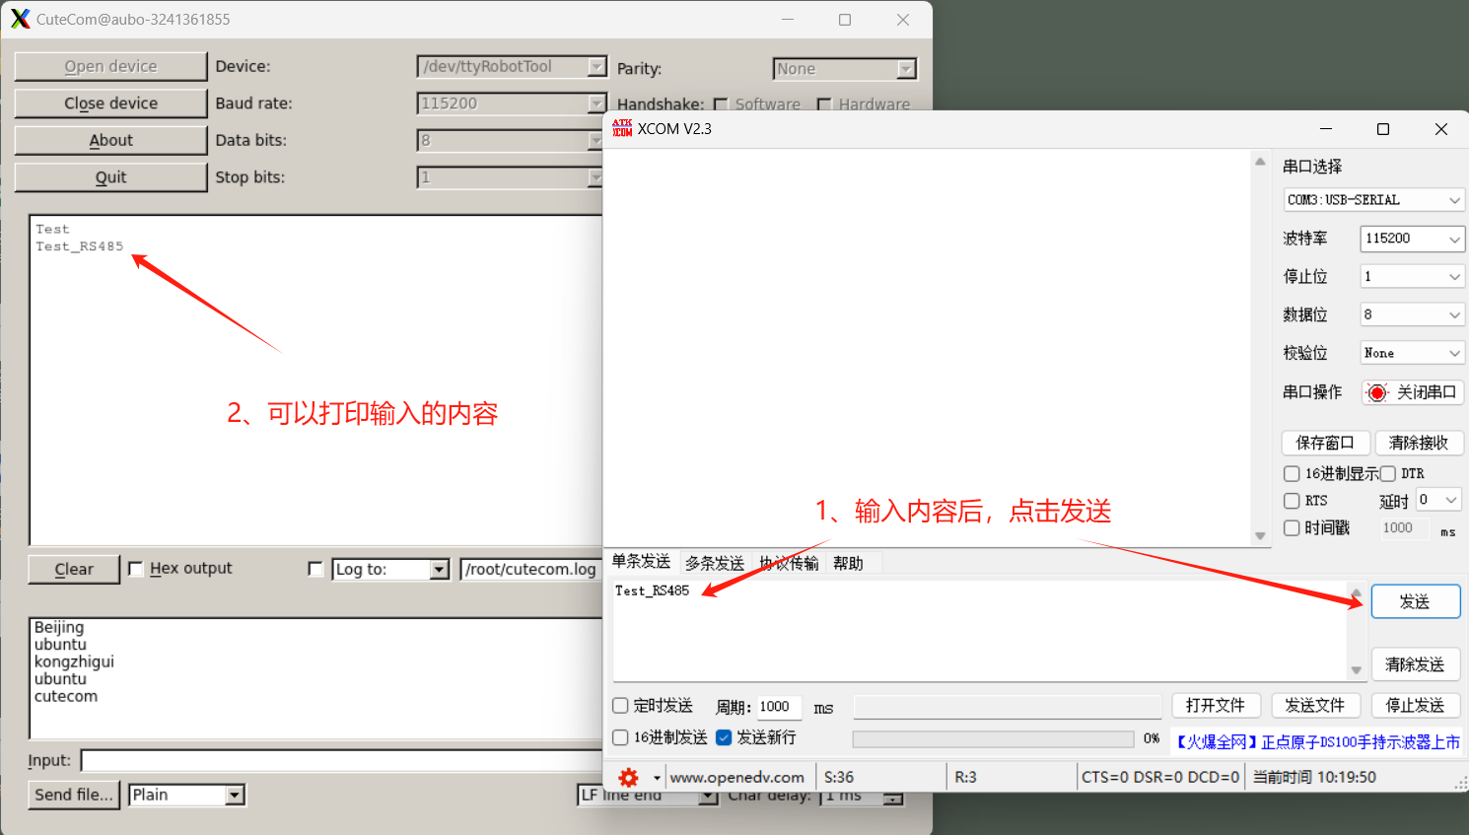Click Close device button in CuteCom
Viewport: 1469px width, 835px height.
(110, 104)
